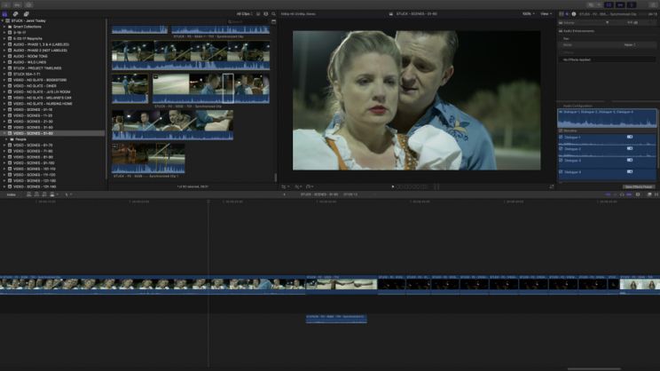Click the clip appearance icon in browser
This screenshot has width=660, height=371.
[x=265, y=14]
